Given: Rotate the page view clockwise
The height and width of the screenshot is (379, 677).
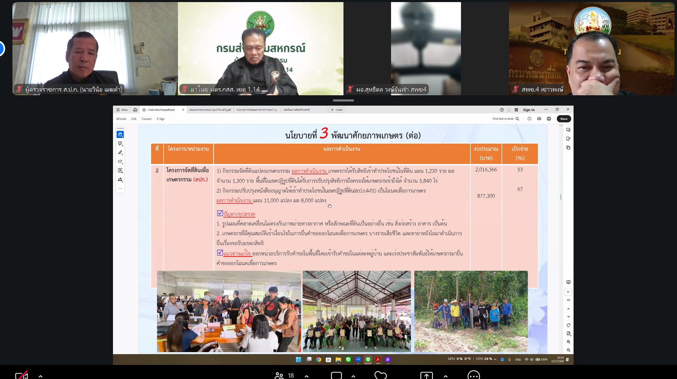Looking at the screenshot, I should pyautogui.click(x=568, y=325).
